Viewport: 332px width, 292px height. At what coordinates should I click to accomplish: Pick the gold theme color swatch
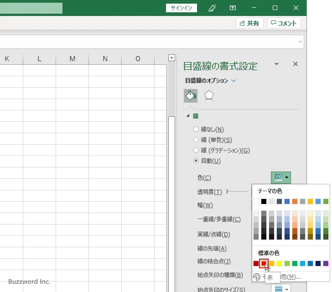tap(310, 201)
